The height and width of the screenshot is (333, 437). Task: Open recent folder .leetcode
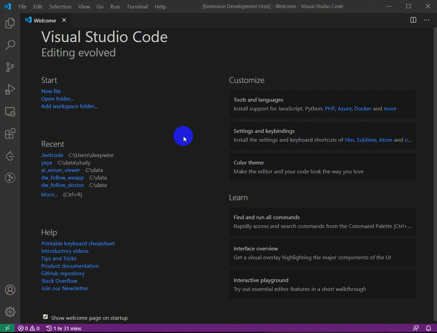coord(52,155)
